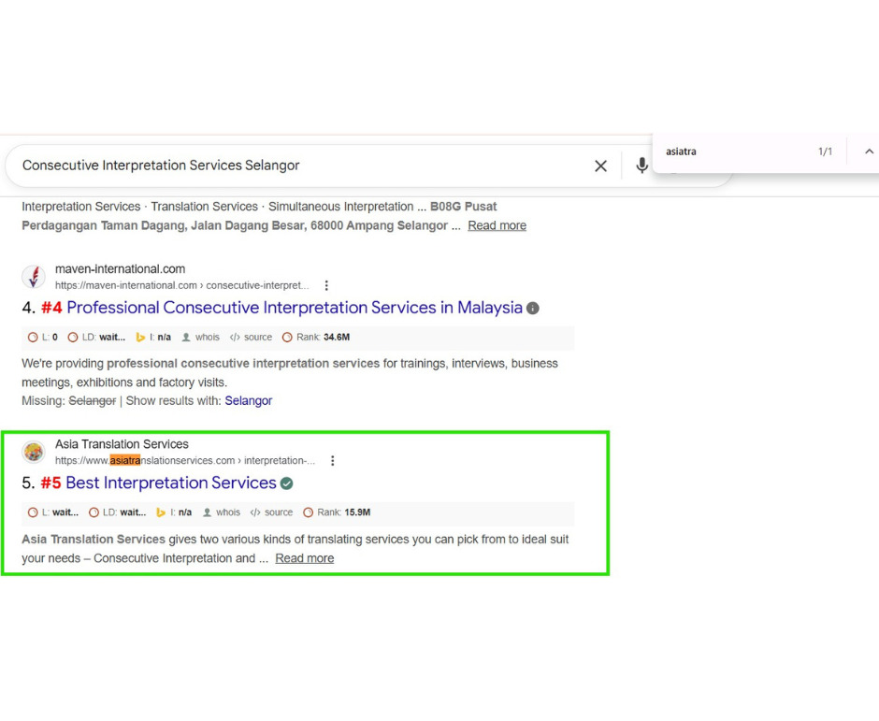Open Asia Translation Services favicon
Image resolution: width=879 pixels, height=721 pixels.
(34, 452)
